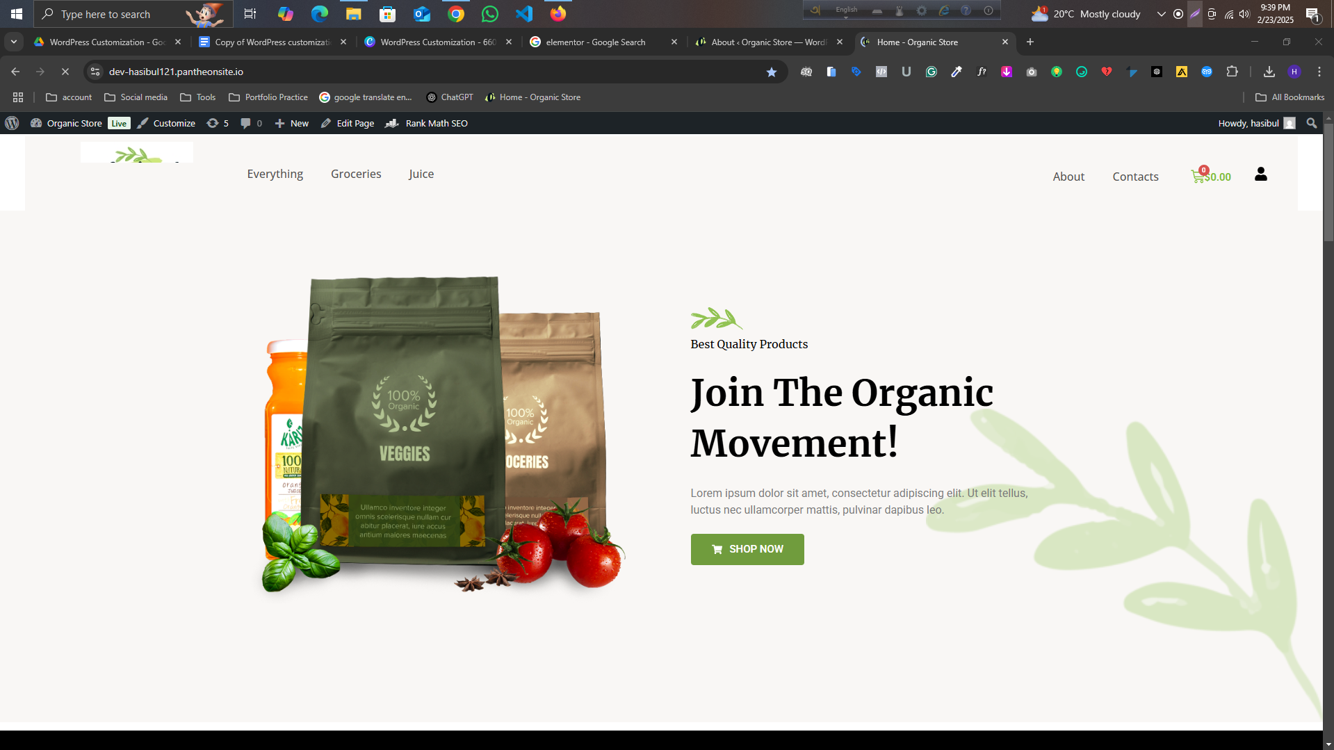Open the WordPress logo menu

point(12,123)
